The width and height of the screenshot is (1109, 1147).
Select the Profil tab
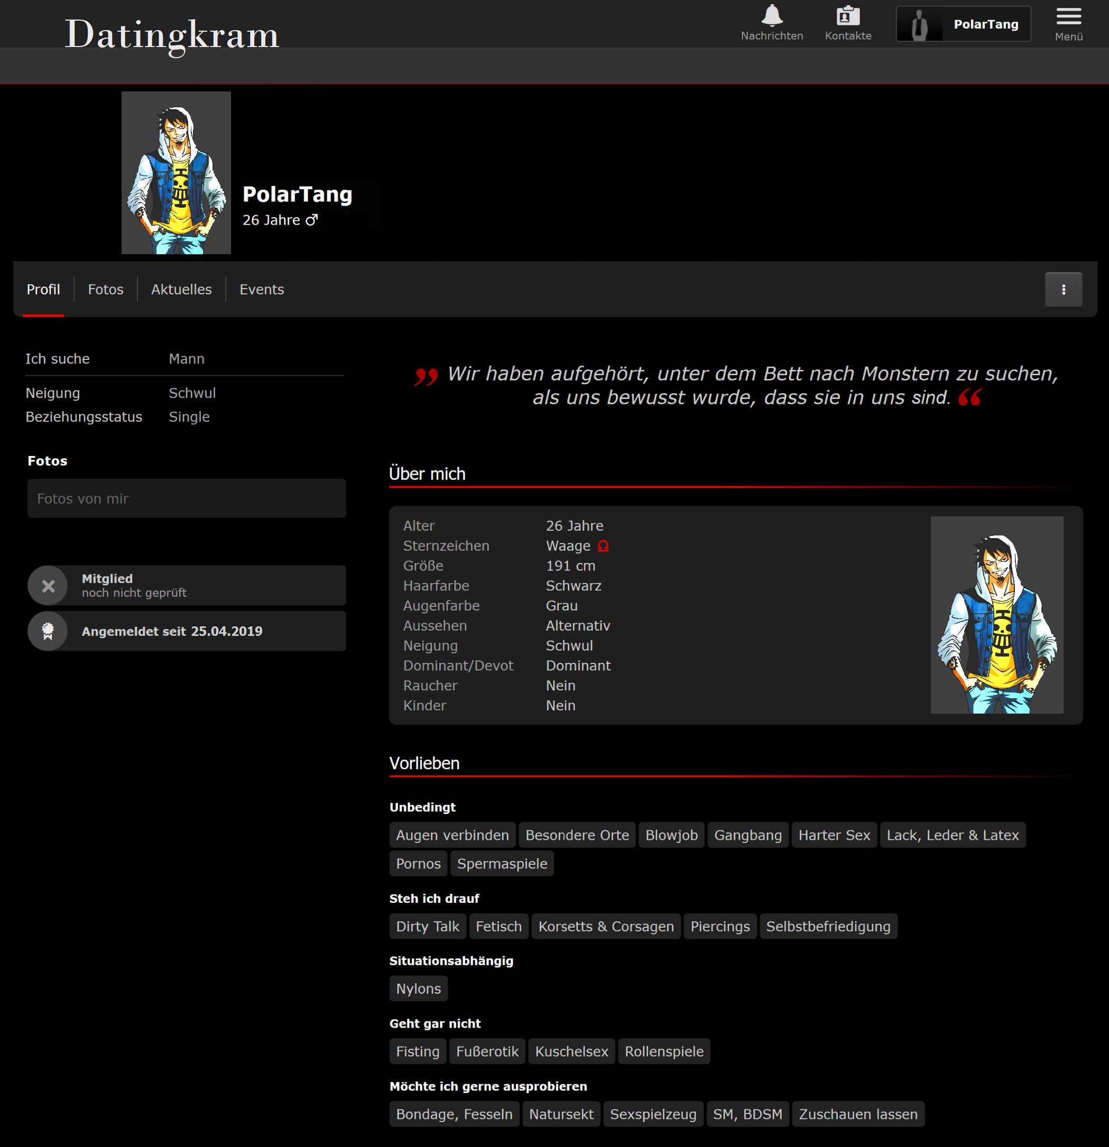[x=43, y=290]
